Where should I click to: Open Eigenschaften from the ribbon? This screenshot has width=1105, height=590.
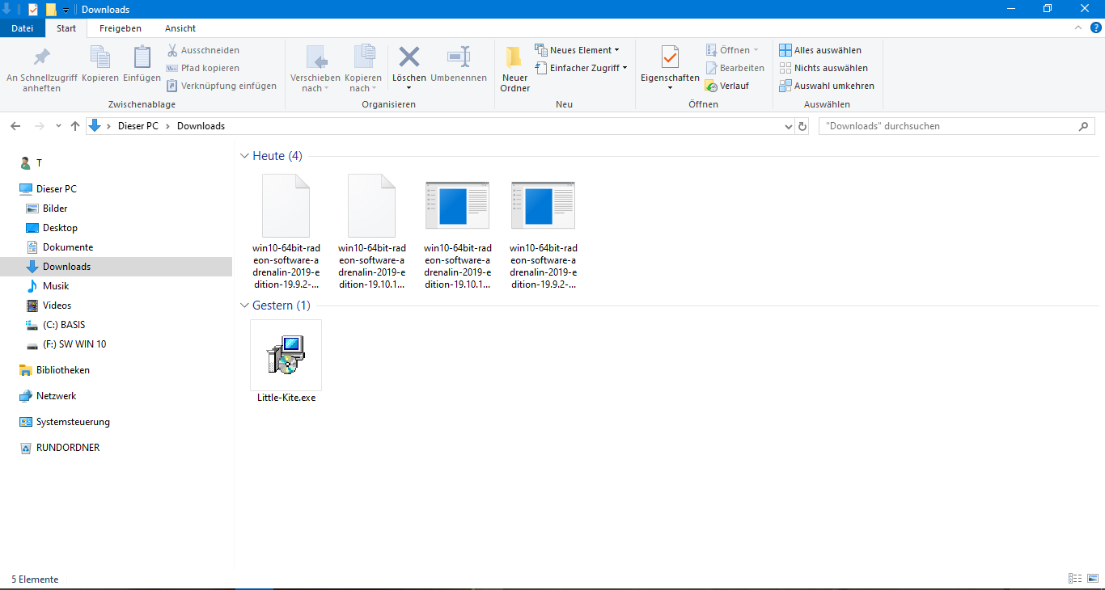(x=669, y=69)
